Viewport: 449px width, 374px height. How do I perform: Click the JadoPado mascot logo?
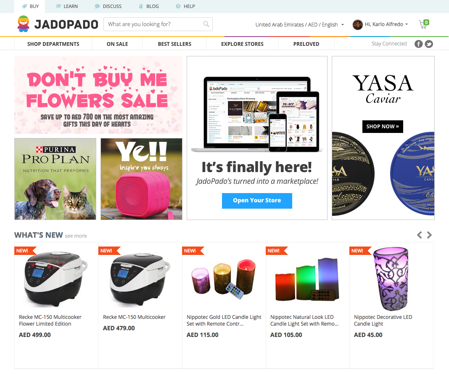point(23,24)
